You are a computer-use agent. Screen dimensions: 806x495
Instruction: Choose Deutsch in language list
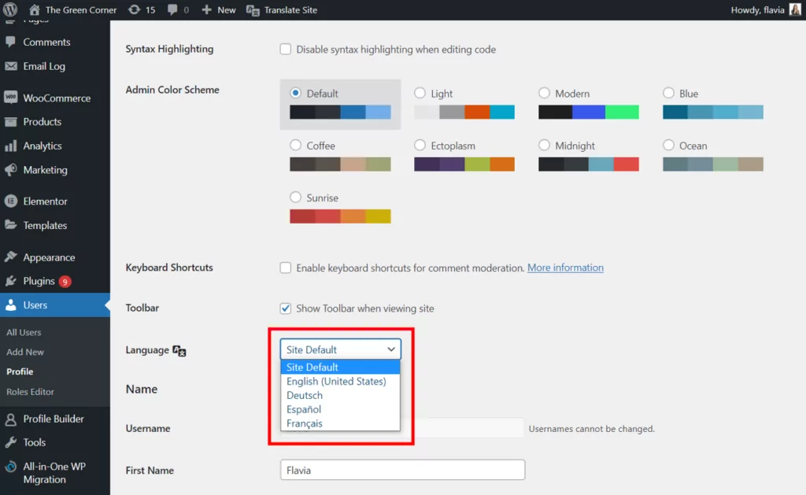pyautogui.click(x=340, y=395)
